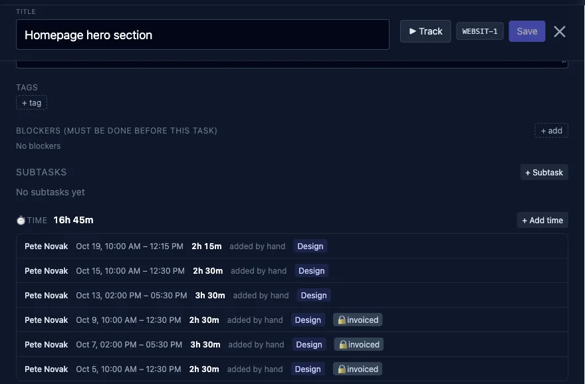Click the Design tag on the Oct 13 entry
Image resolution: width=585 pixels, height=384 pixels.
pyautogui.click(x=314, y=295)
